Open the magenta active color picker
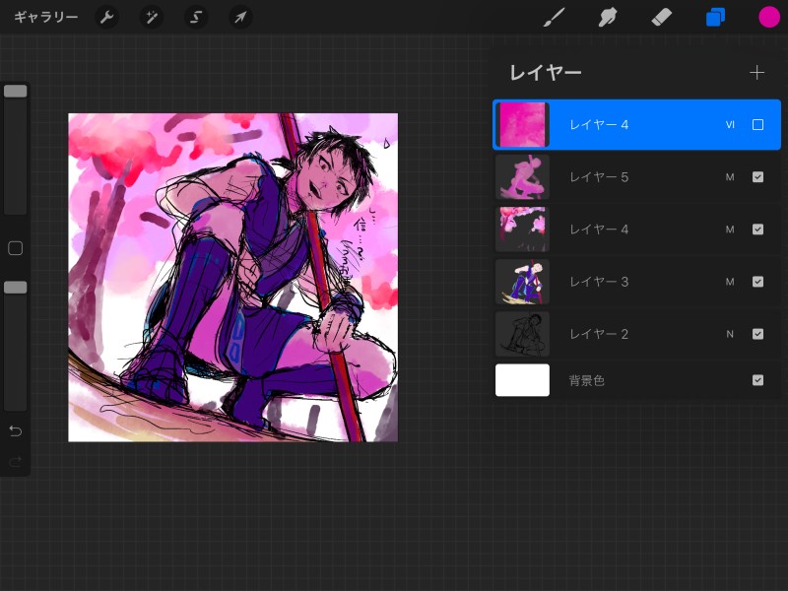The image size is (788, 591). pyautogui.click(x=769, y=18)
